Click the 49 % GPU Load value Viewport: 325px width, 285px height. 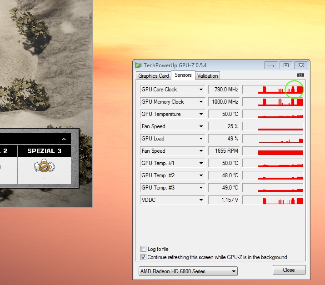tap(224, 139)
